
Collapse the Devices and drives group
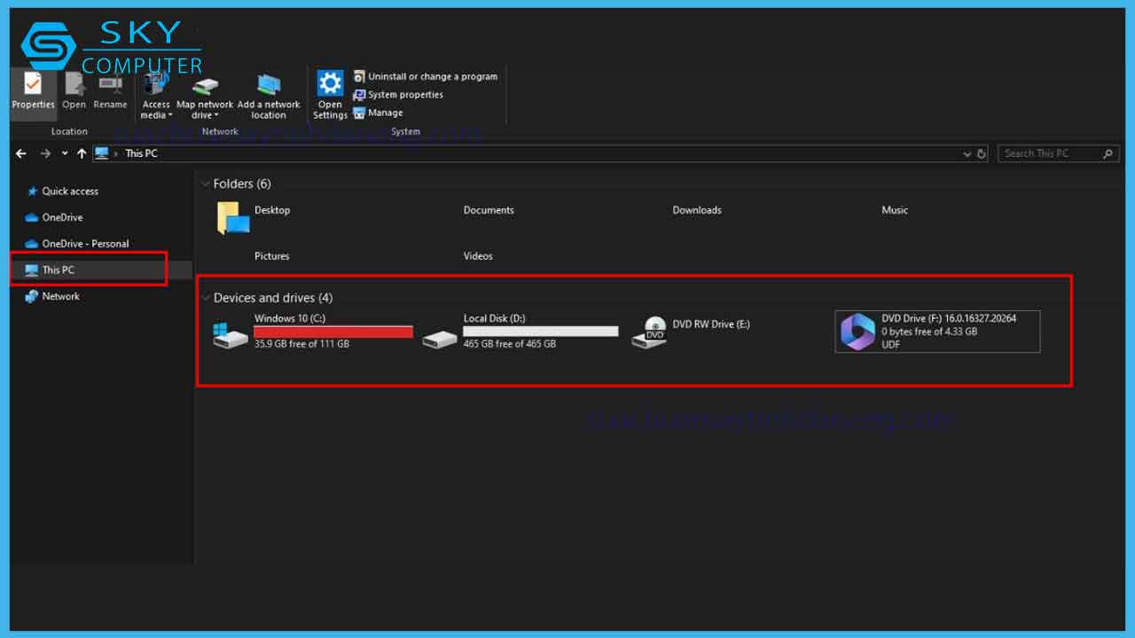(206, 298)
